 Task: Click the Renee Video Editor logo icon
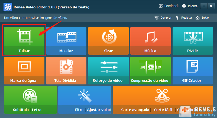tap(8, 7)
